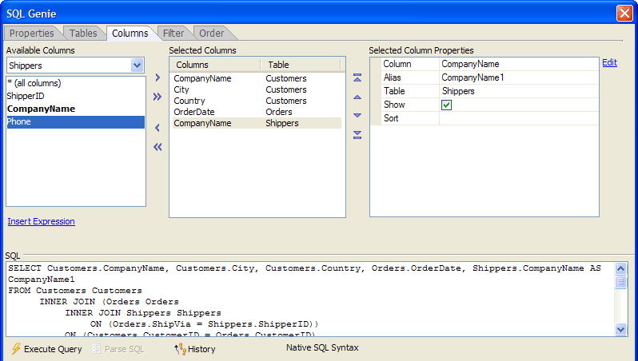Switch to the Tables tab
Screen dimensions: 638x361
tap(83, 34)
